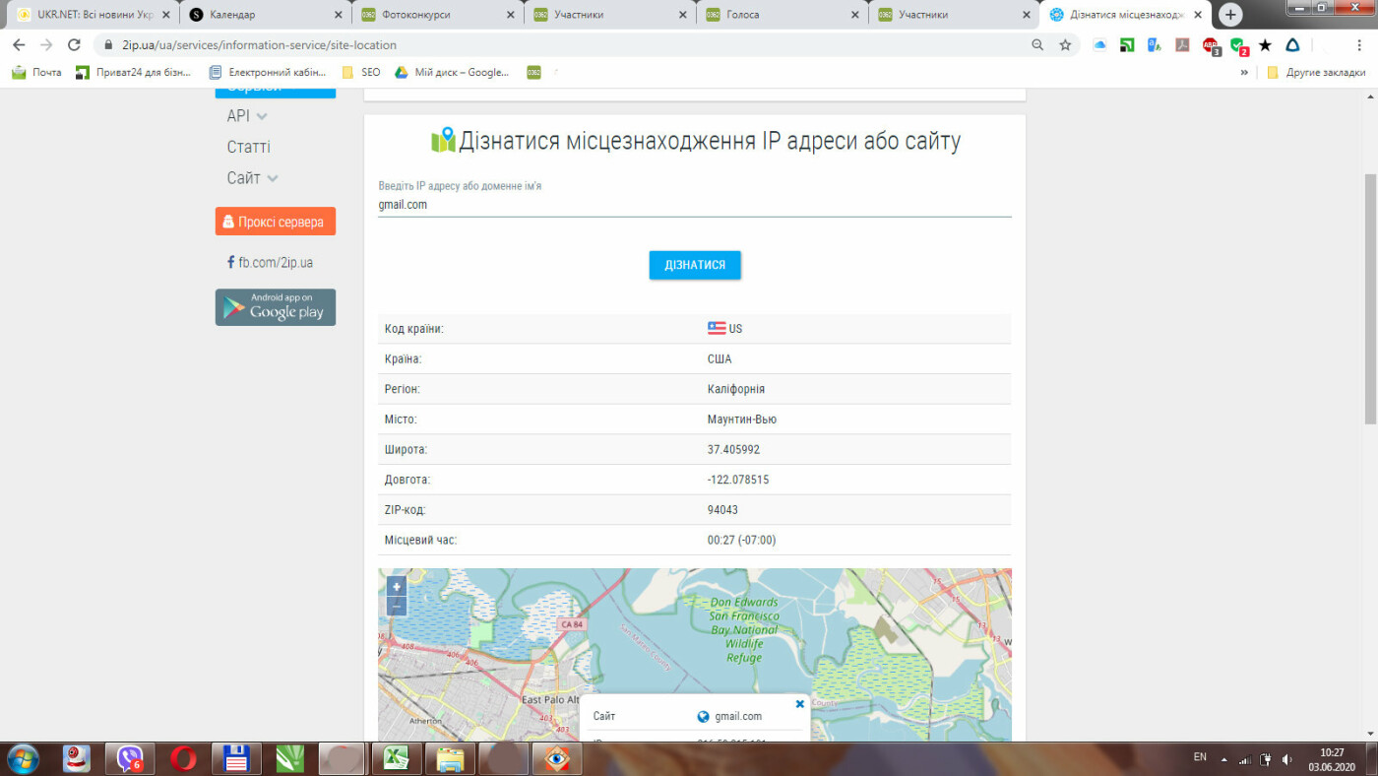The height and width of the screenshot is (776, 1378).
Task: Open the network signal tray icon
Action: click(x=1245, y=758)
